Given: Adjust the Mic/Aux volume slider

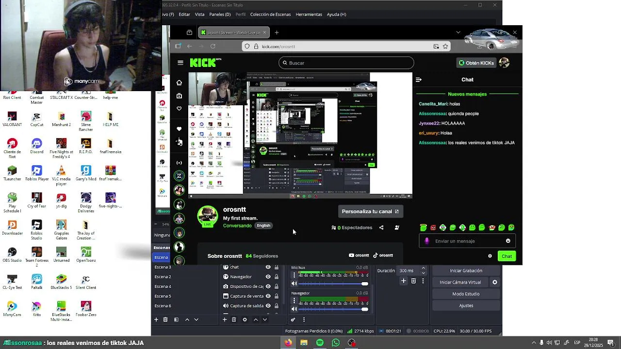Looking at the screenshot, I should point(334,284).
